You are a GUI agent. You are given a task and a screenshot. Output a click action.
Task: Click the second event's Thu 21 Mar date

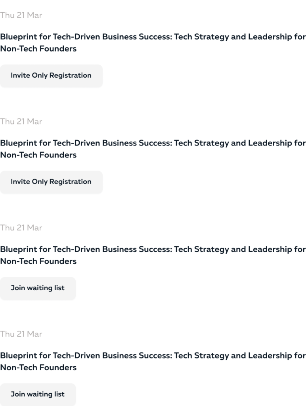pos(21,122)
